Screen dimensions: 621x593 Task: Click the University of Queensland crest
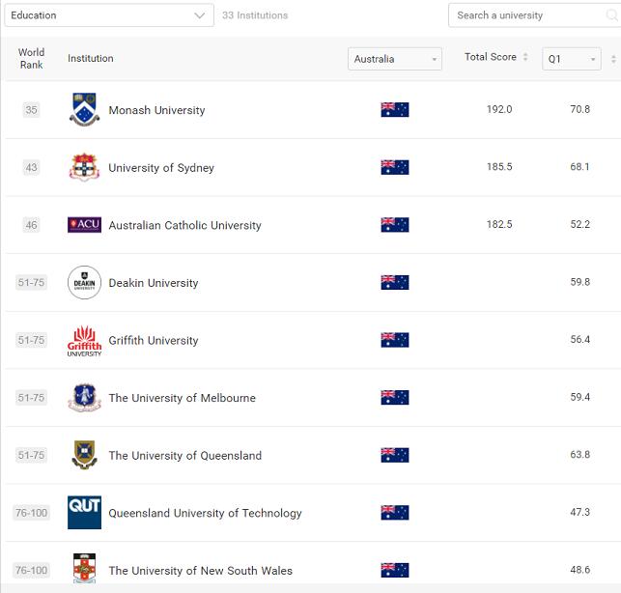pyautogui.click(x=84, y=456)
